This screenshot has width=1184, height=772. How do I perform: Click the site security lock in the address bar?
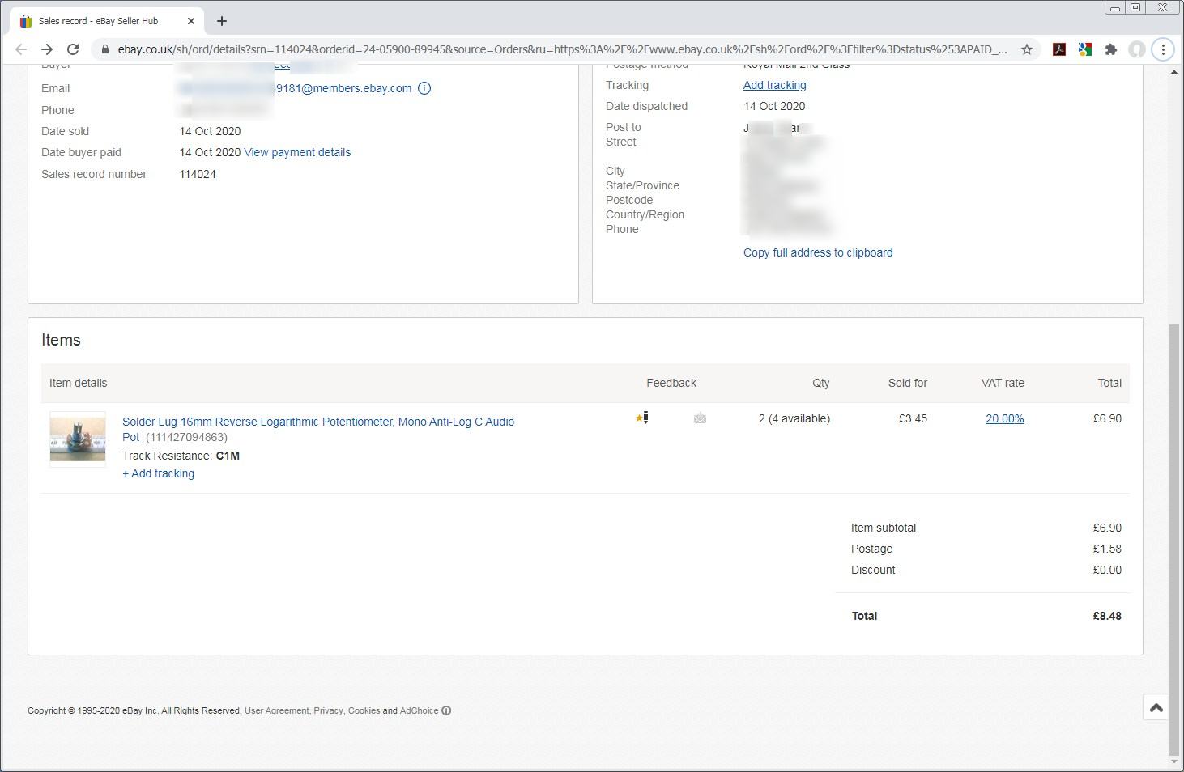click(x=104, y=49)
